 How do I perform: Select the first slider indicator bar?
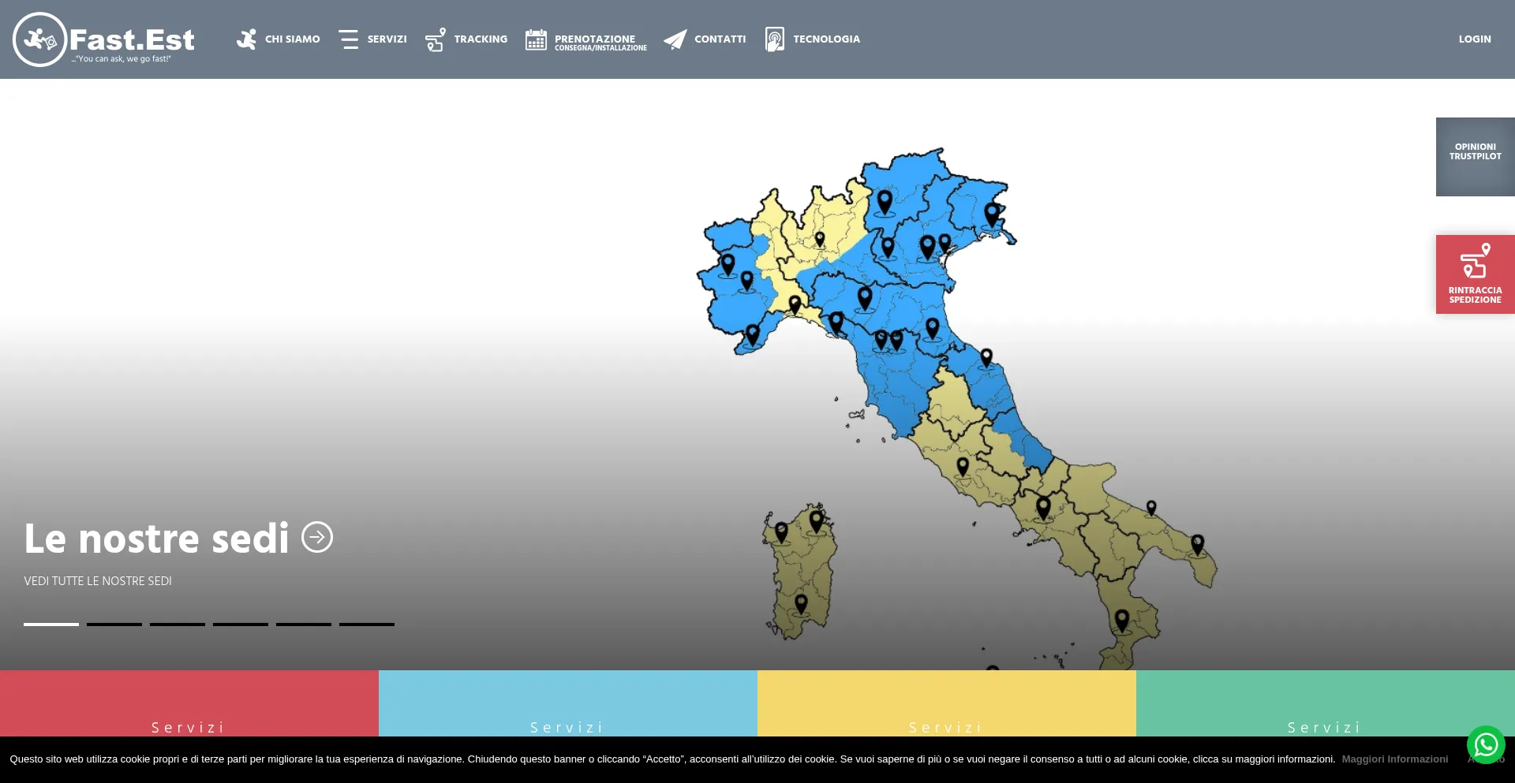[x=51, y=624]
